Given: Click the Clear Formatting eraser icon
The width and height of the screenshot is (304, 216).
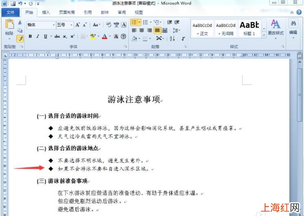Looking at the screenshot, I should (108, 24).
